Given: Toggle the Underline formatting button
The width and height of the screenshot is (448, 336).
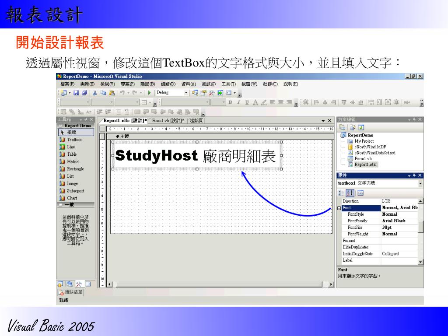Looking at the screenshot, I should coord(247,102).
